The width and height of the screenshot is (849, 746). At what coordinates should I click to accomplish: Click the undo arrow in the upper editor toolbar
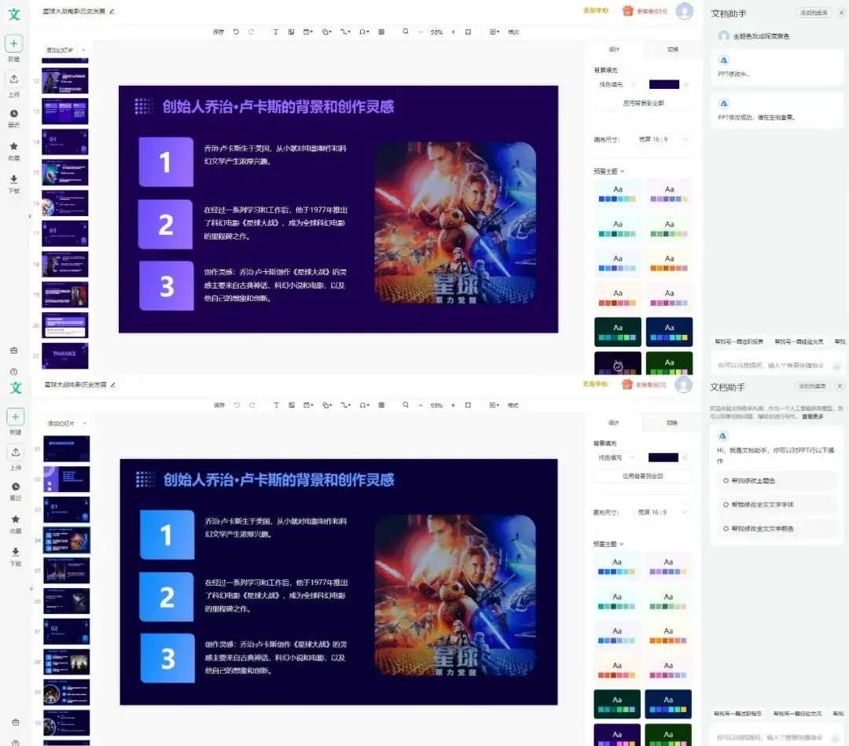tap(236, 32)
